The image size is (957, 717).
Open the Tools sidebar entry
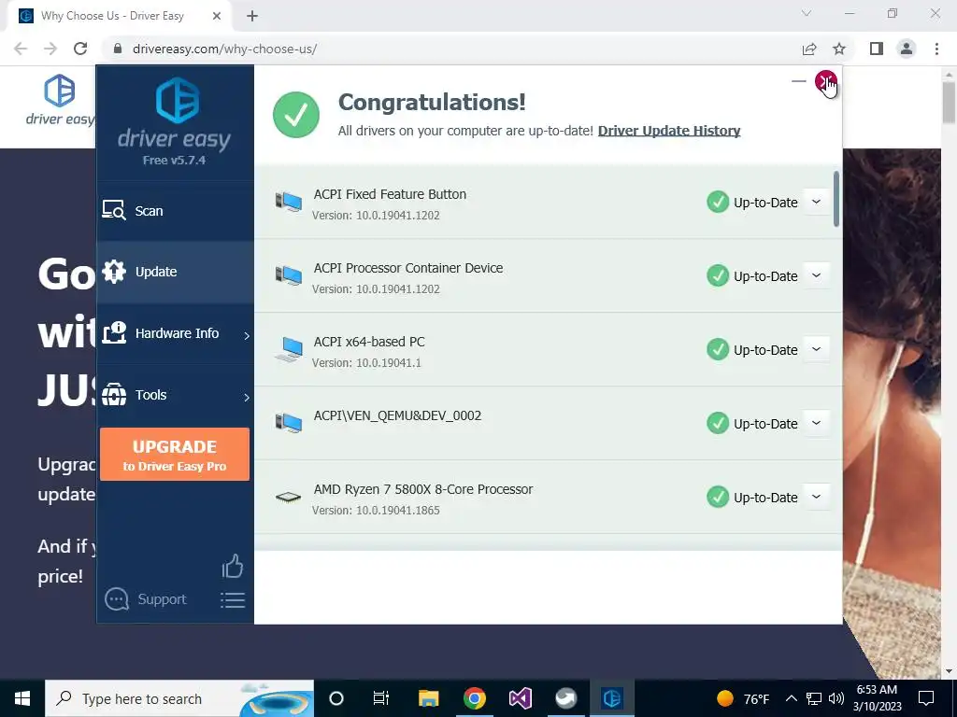[x=175, y=395]
